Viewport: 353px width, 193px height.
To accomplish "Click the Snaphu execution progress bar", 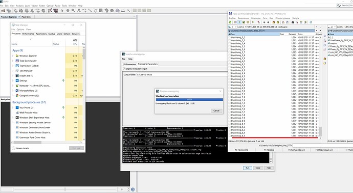I will point(189,99).
